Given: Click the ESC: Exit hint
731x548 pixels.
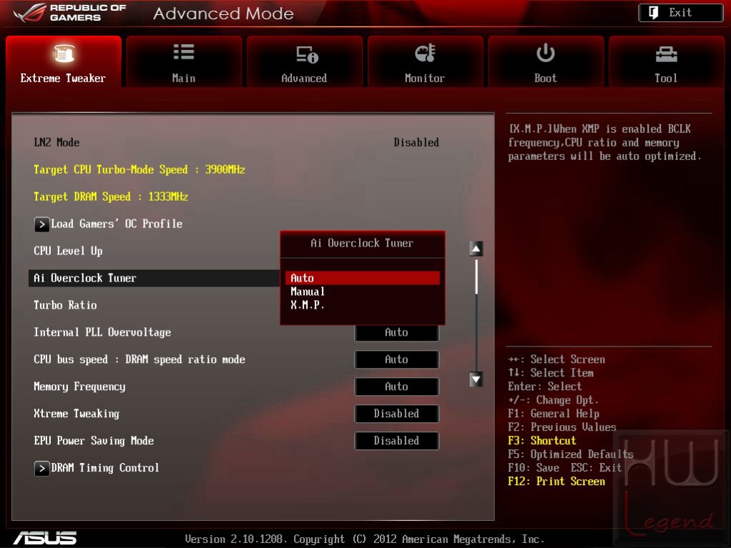Looking at the screenshot, I should tap(597, 467).
